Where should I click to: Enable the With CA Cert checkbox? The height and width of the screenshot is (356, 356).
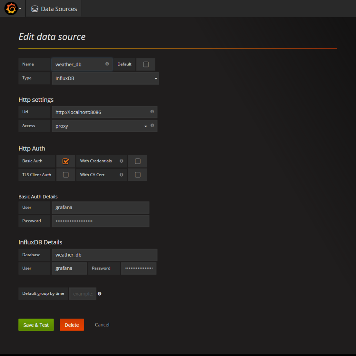tap(138, 175)
